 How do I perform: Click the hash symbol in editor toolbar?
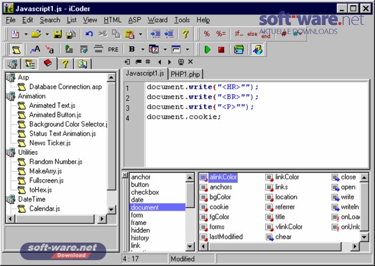pyautogui.click(x=148, y=62)
